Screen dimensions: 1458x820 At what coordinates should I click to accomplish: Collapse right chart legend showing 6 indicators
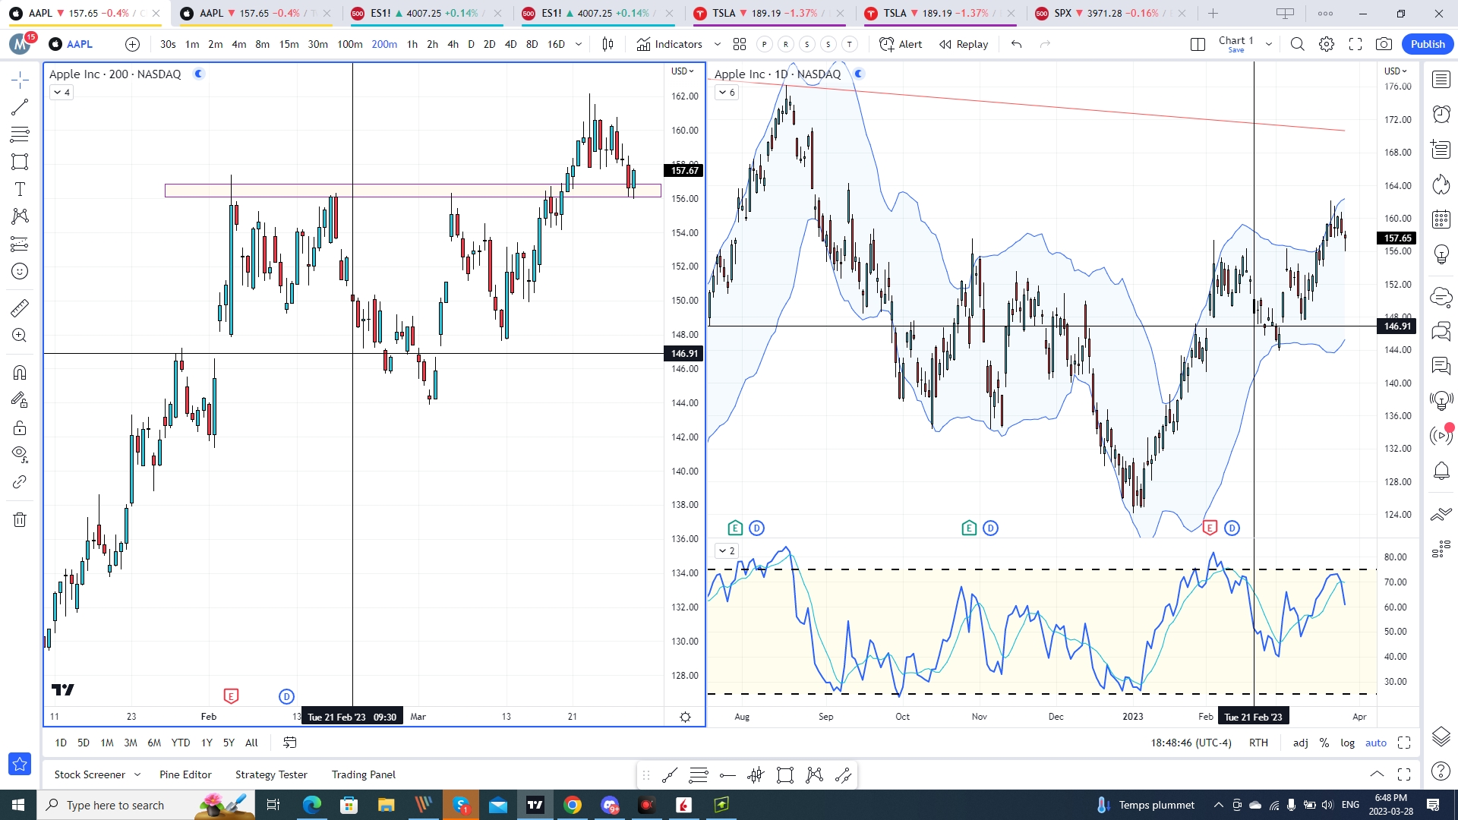727,92
